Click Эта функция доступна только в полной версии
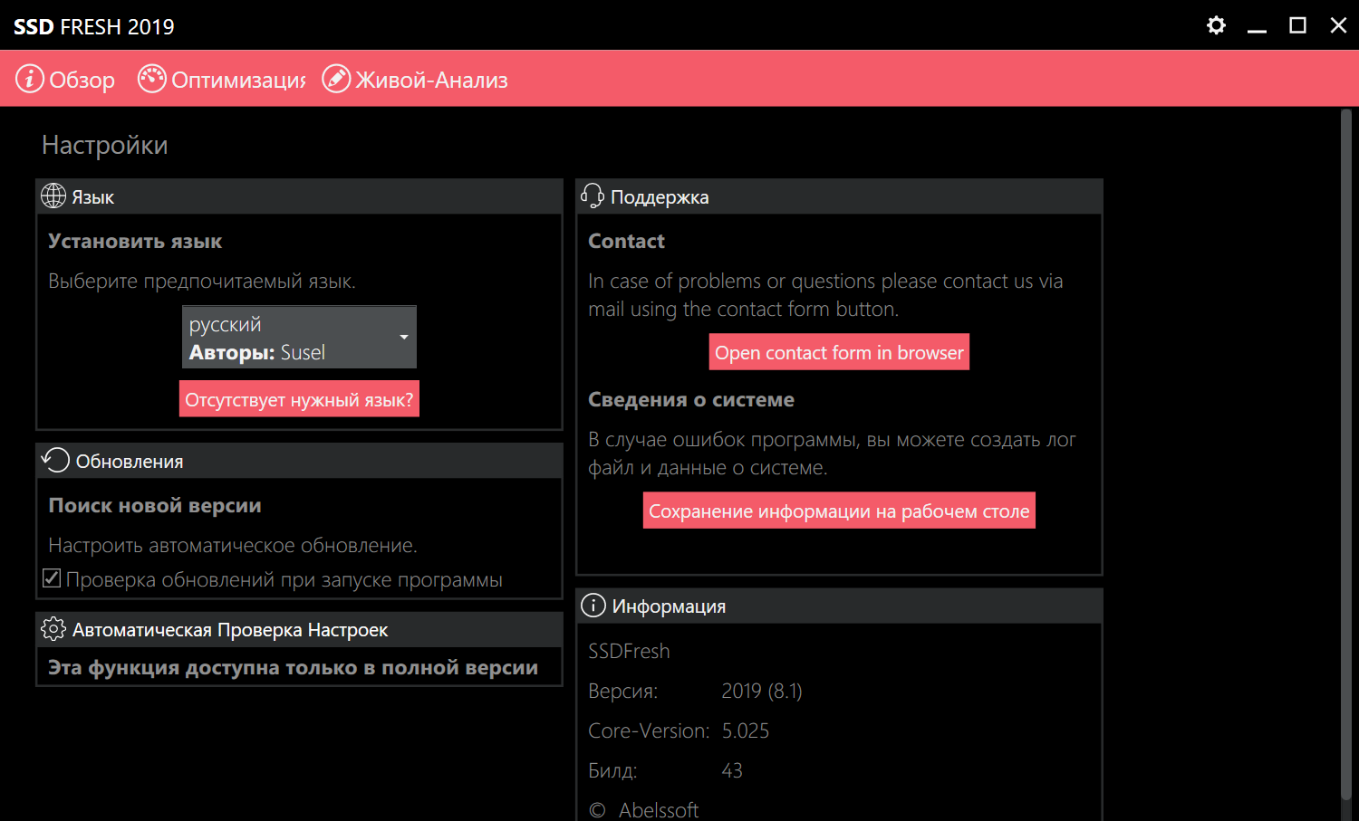1359x821 pixels. tap(293, 668)
